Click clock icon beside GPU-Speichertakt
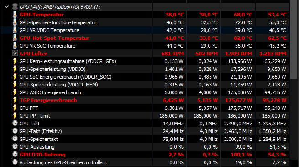This screenshot has width=299, height=167. tap(15, 139)
